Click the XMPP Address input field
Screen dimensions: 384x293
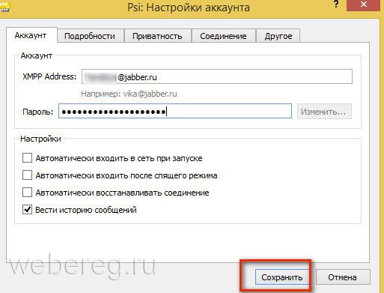217,76
